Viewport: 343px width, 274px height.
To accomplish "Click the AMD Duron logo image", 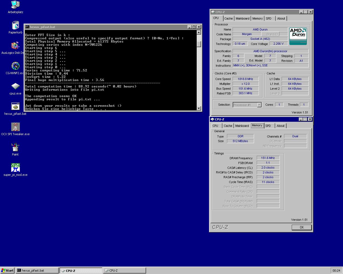I will click(x=298, y=36).
